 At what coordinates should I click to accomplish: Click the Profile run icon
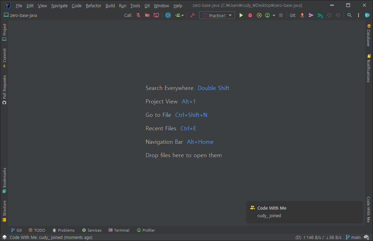267,15
